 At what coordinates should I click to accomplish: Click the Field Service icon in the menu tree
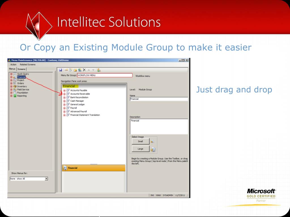(x=15, y=90)
